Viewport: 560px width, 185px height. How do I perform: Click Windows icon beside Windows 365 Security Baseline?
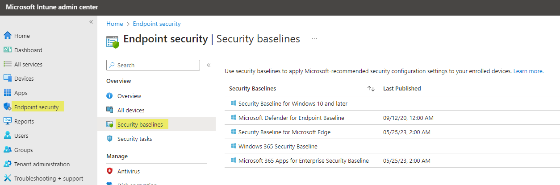click(233, 146)
